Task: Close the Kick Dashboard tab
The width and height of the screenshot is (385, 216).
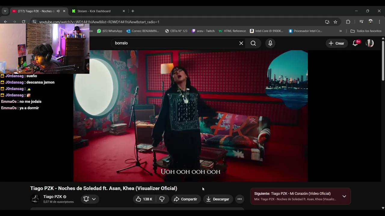Action: (124, 11)
